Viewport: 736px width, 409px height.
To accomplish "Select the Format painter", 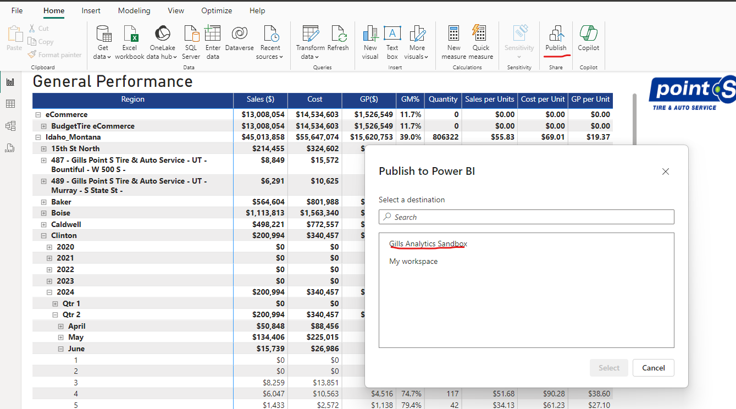I will 54,55.
